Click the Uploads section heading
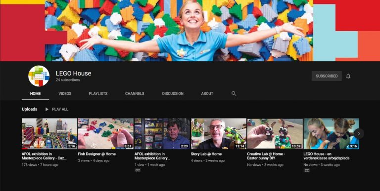The height and width of the screenshot is (191, 380). [30, 109]
